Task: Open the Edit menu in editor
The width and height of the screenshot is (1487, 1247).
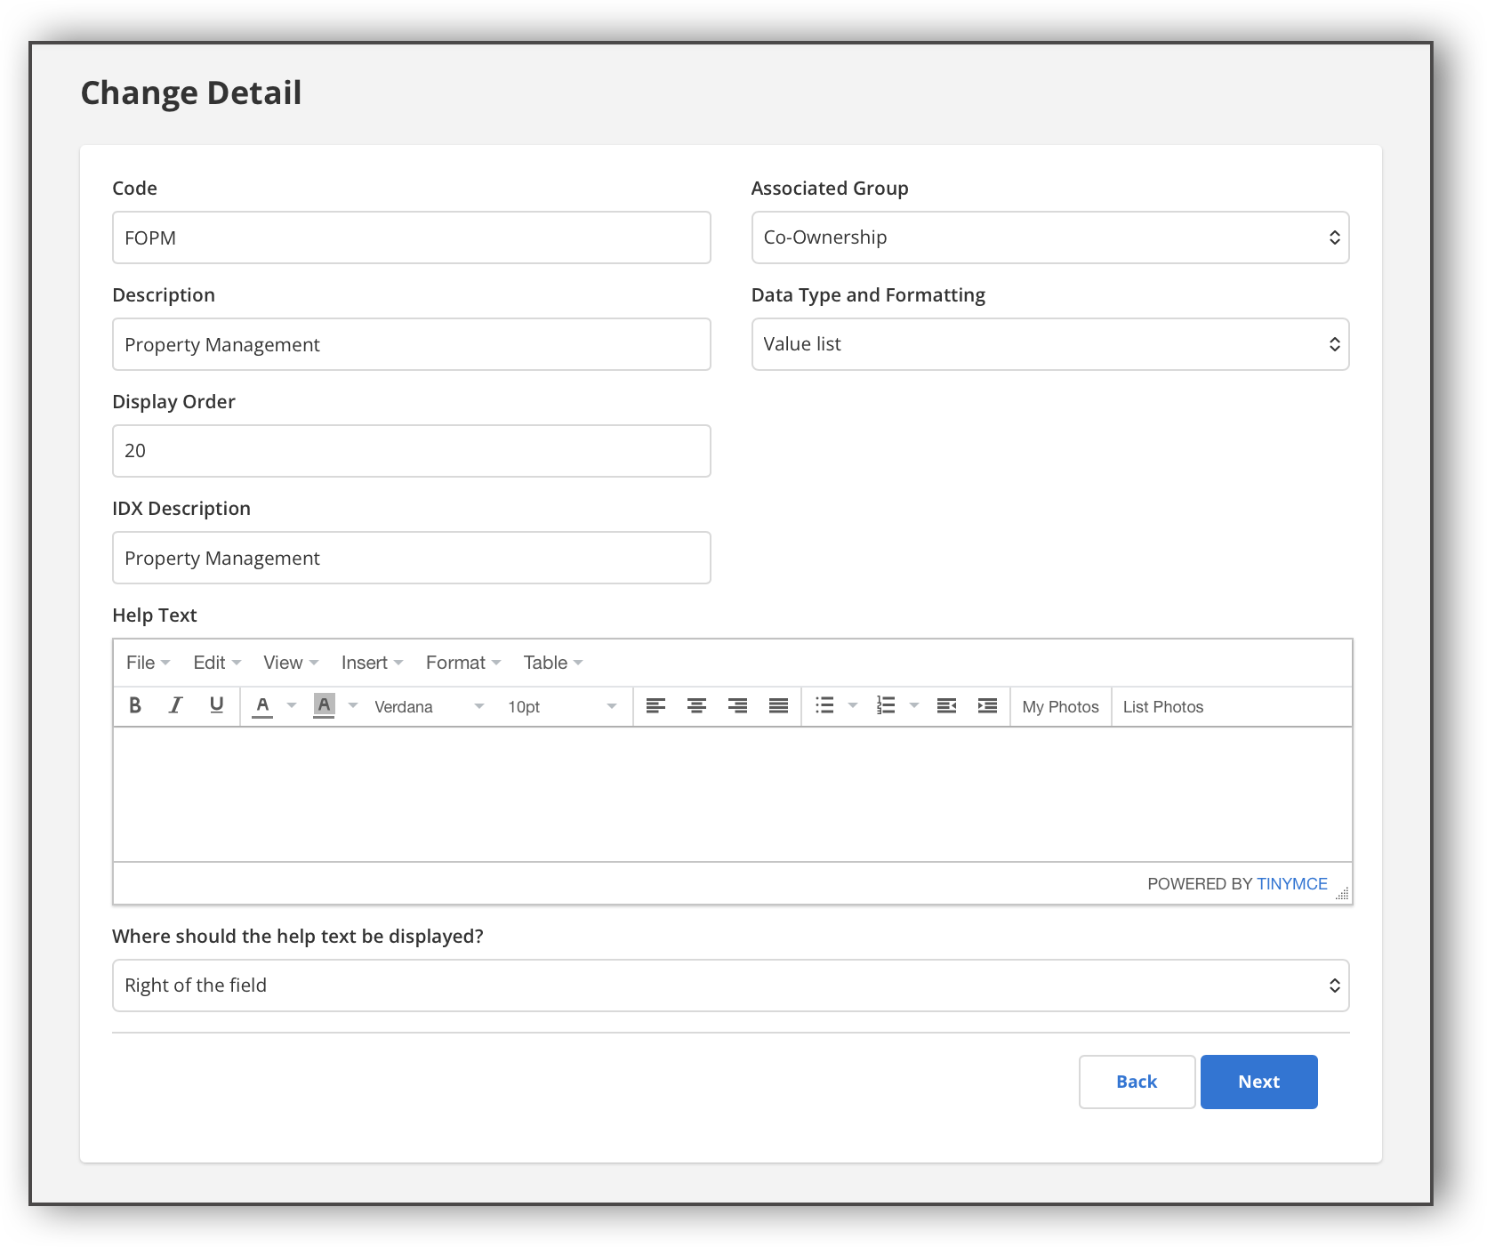Action: (217, 663)
